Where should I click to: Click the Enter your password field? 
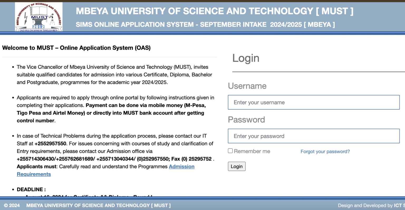pos(314,136)
